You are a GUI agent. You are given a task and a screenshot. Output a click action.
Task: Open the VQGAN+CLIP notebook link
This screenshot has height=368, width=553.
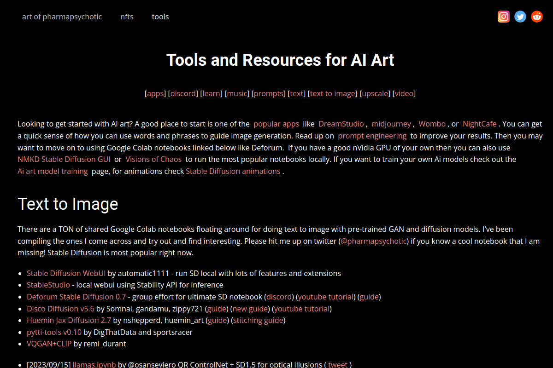pyautogui.click(x=49, y=344)
